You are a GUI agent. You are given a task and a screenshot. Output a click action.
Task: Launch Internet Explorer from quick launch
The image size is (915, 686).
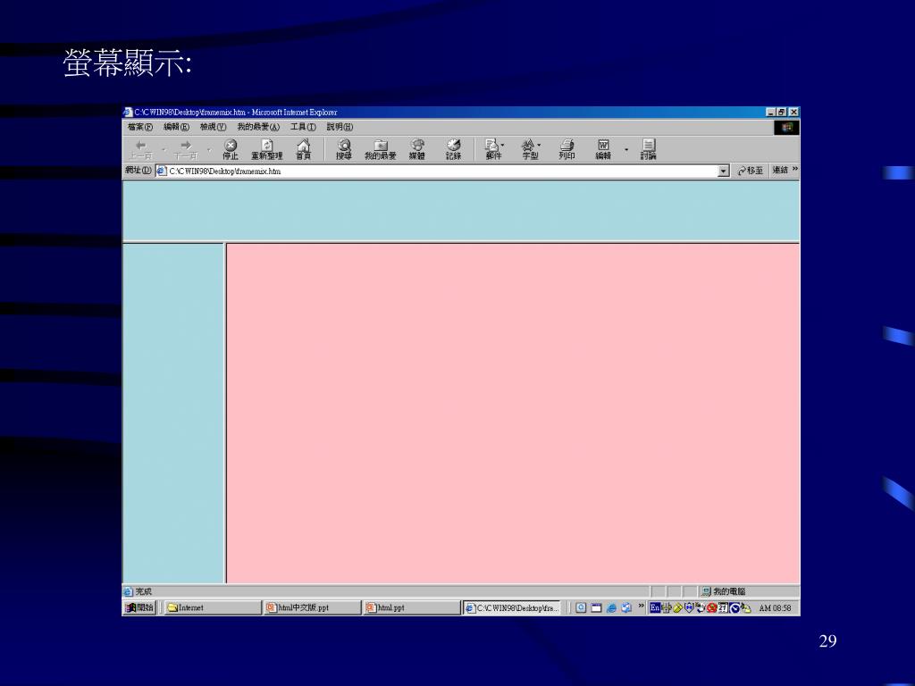click(x=611, y=607)
